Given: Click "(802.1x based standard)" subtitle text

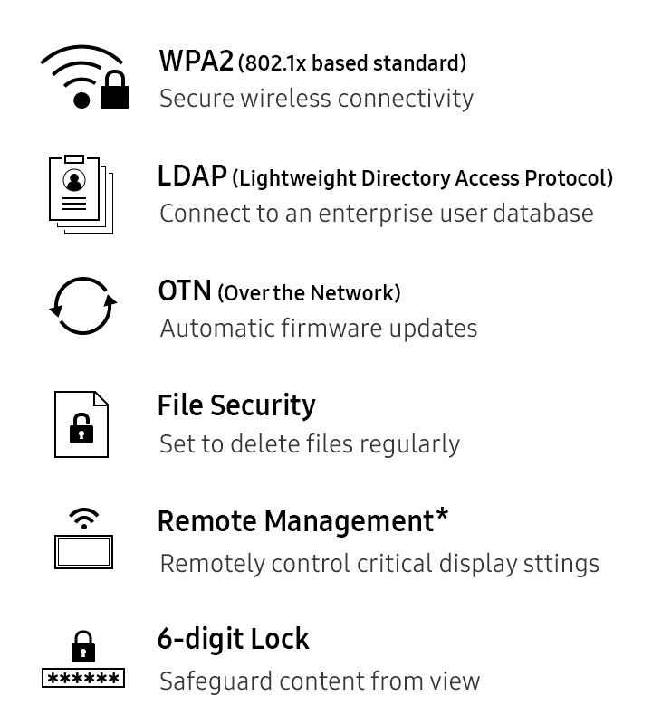Looking at the screenshot, I should pyautogui.click(x=352, y=63).
